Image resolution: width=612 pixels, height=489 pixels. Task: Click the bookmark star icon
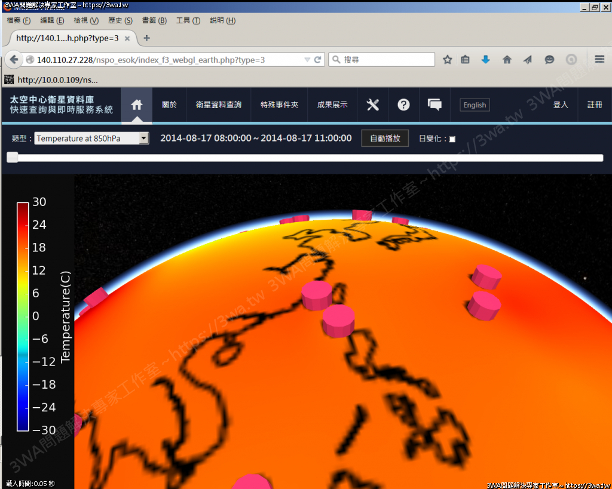coord(447,60)
